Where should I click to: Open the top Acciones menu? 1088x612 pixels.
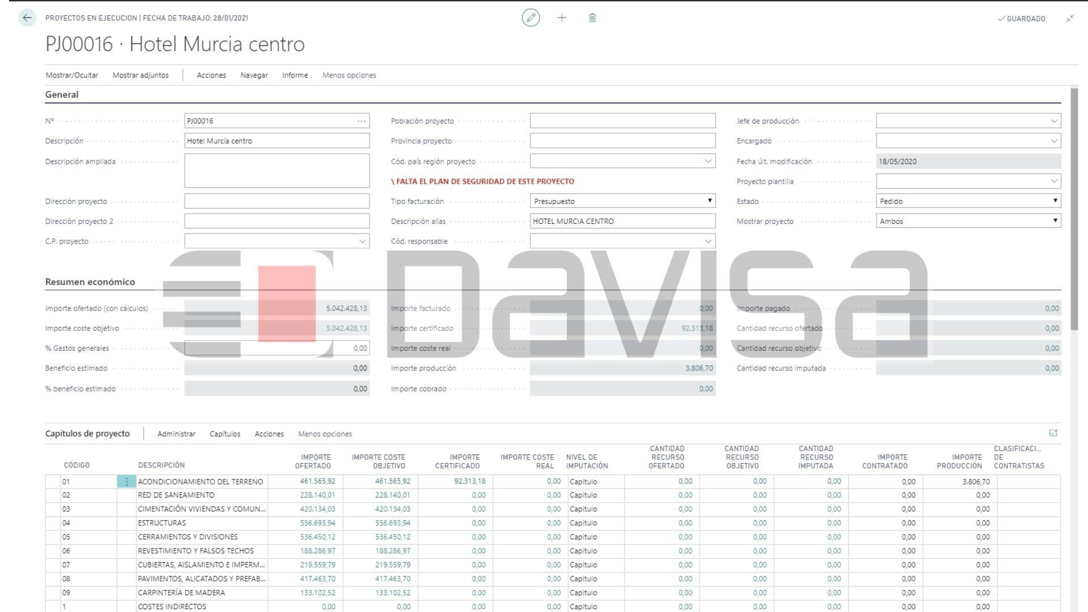coord(211,75)
